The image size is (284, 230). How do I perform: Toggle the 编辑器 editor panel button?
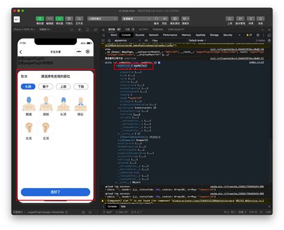pyautogui.click(x=50, y=19)
